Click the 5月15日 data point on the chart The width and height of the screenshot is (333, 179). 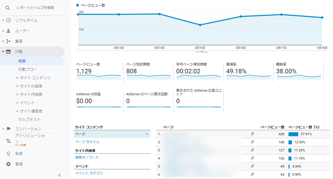point(200,25)
